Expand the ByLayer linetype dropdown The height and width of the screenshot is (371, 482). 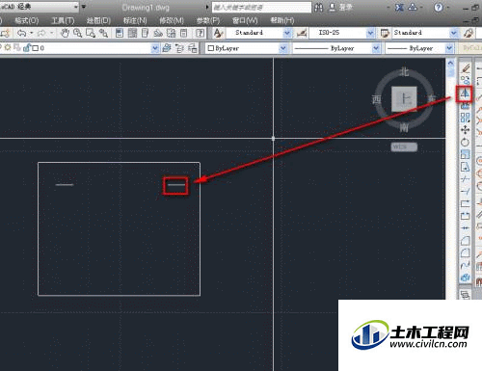376,48
